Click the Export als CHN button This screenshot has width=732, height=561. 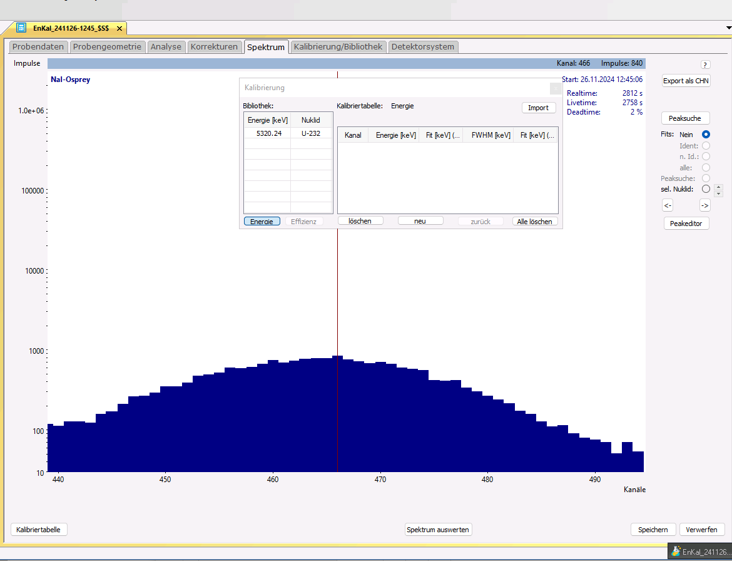686,81
